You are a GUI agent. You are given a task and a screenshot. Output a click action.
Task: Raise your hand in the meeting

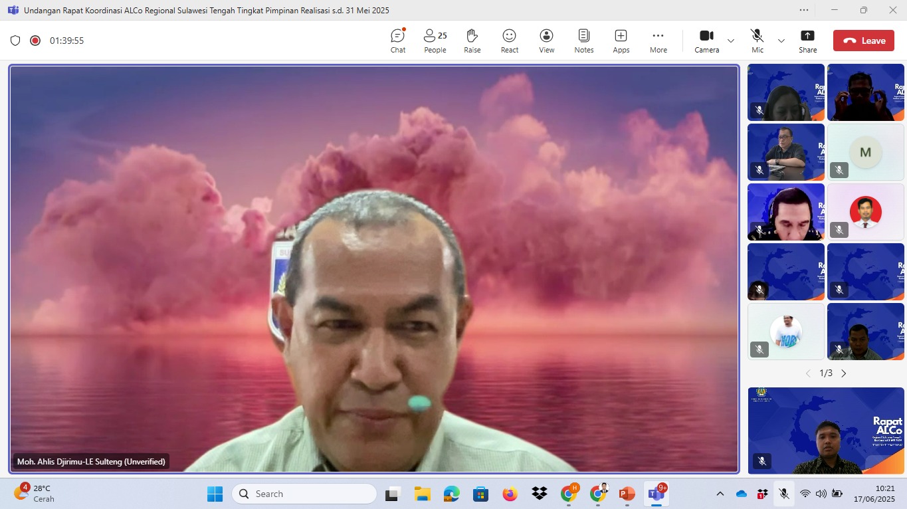(x=472, y=41)
